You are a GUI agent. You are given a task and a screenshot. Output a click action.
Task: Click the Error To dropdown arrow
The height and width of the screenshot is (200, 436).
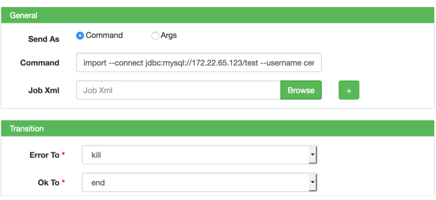coord(312,155)
